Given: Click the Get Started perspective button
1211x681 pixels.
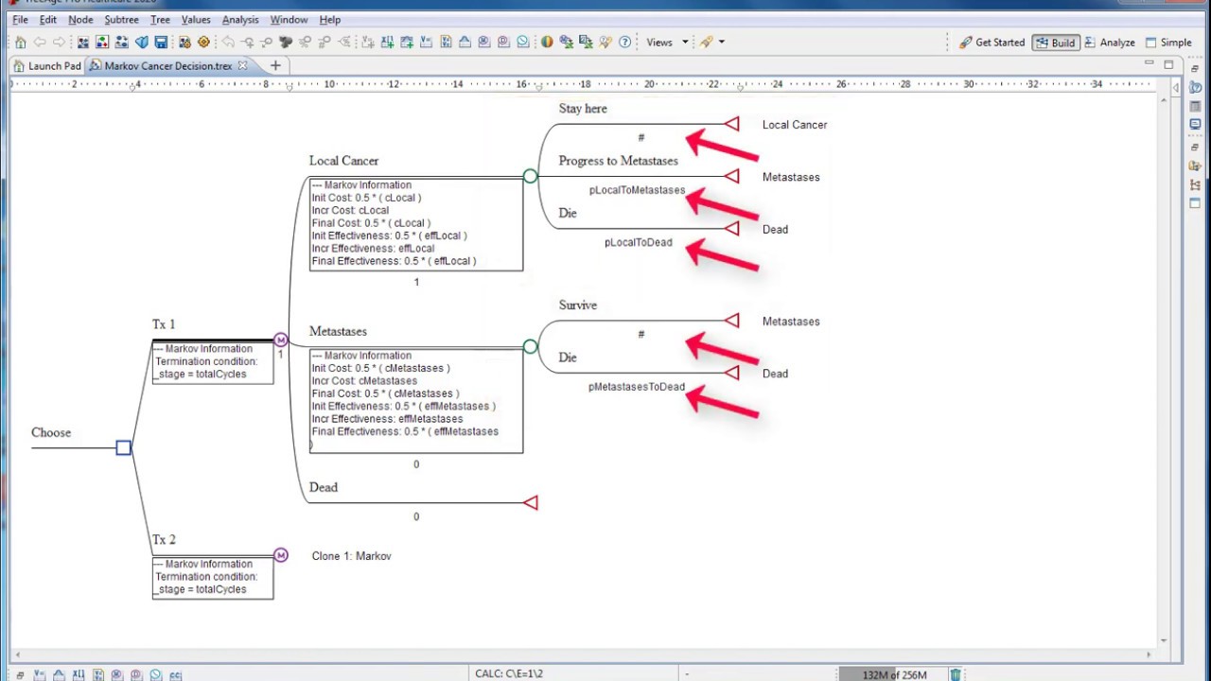Looking at the screenshot, I should tap(992, 43).
